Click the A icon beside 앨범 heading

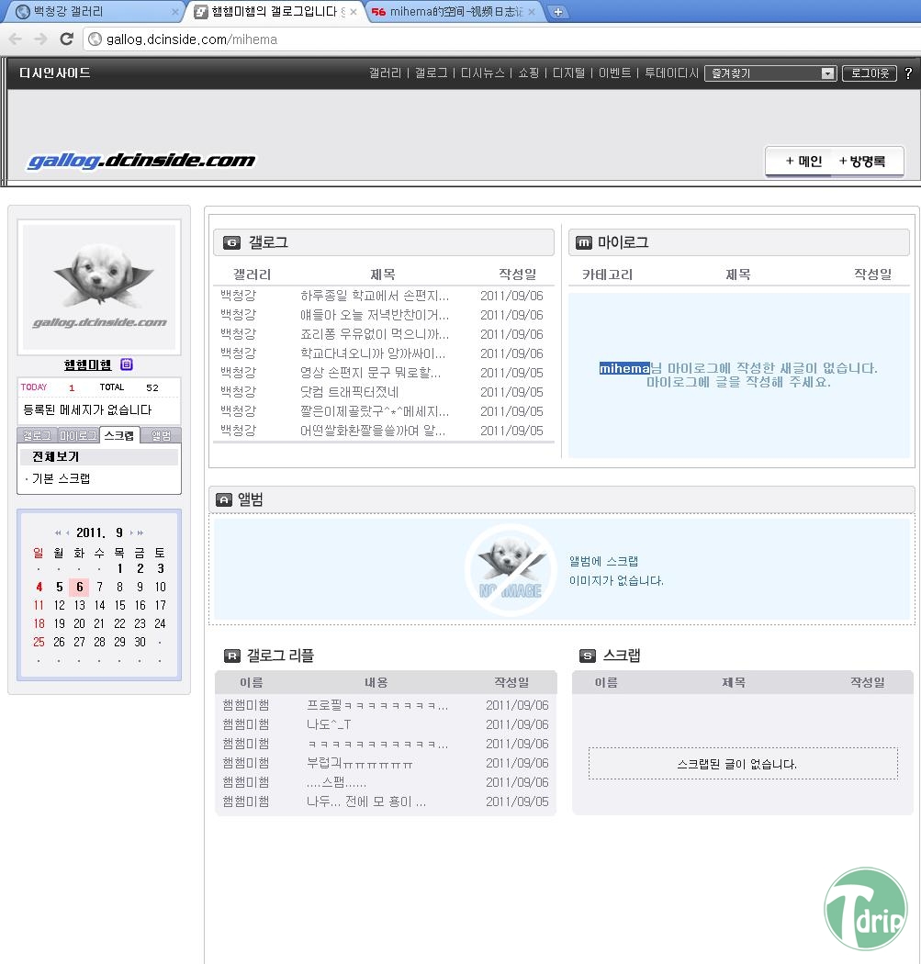click(224, 499)
